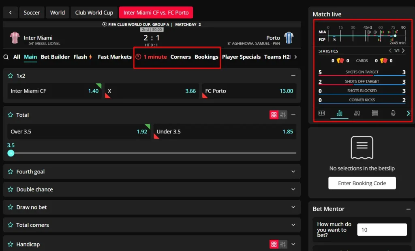415x251 pixels.
Task: Go to Club World Cup breadcrumb
Action: 94,13
